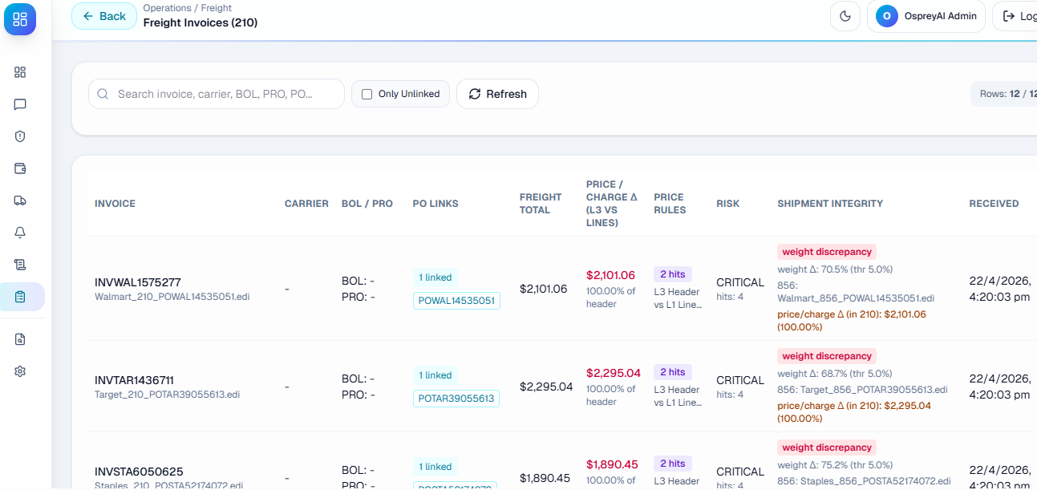This screenshot has height=490, width=1037.
Task: Open the file search sidebar icon
Action: click(x=21, y=339)
